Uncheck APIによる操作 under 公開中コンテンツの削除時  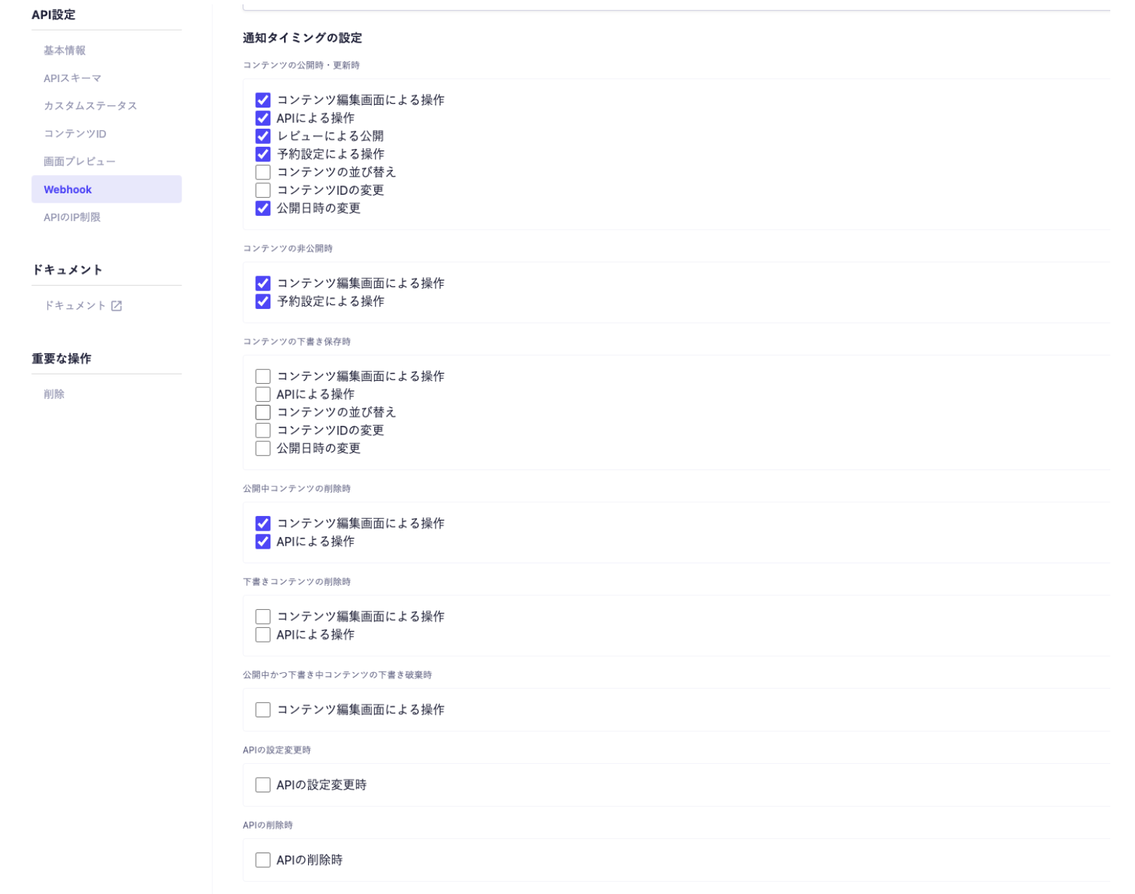[263, 541]
